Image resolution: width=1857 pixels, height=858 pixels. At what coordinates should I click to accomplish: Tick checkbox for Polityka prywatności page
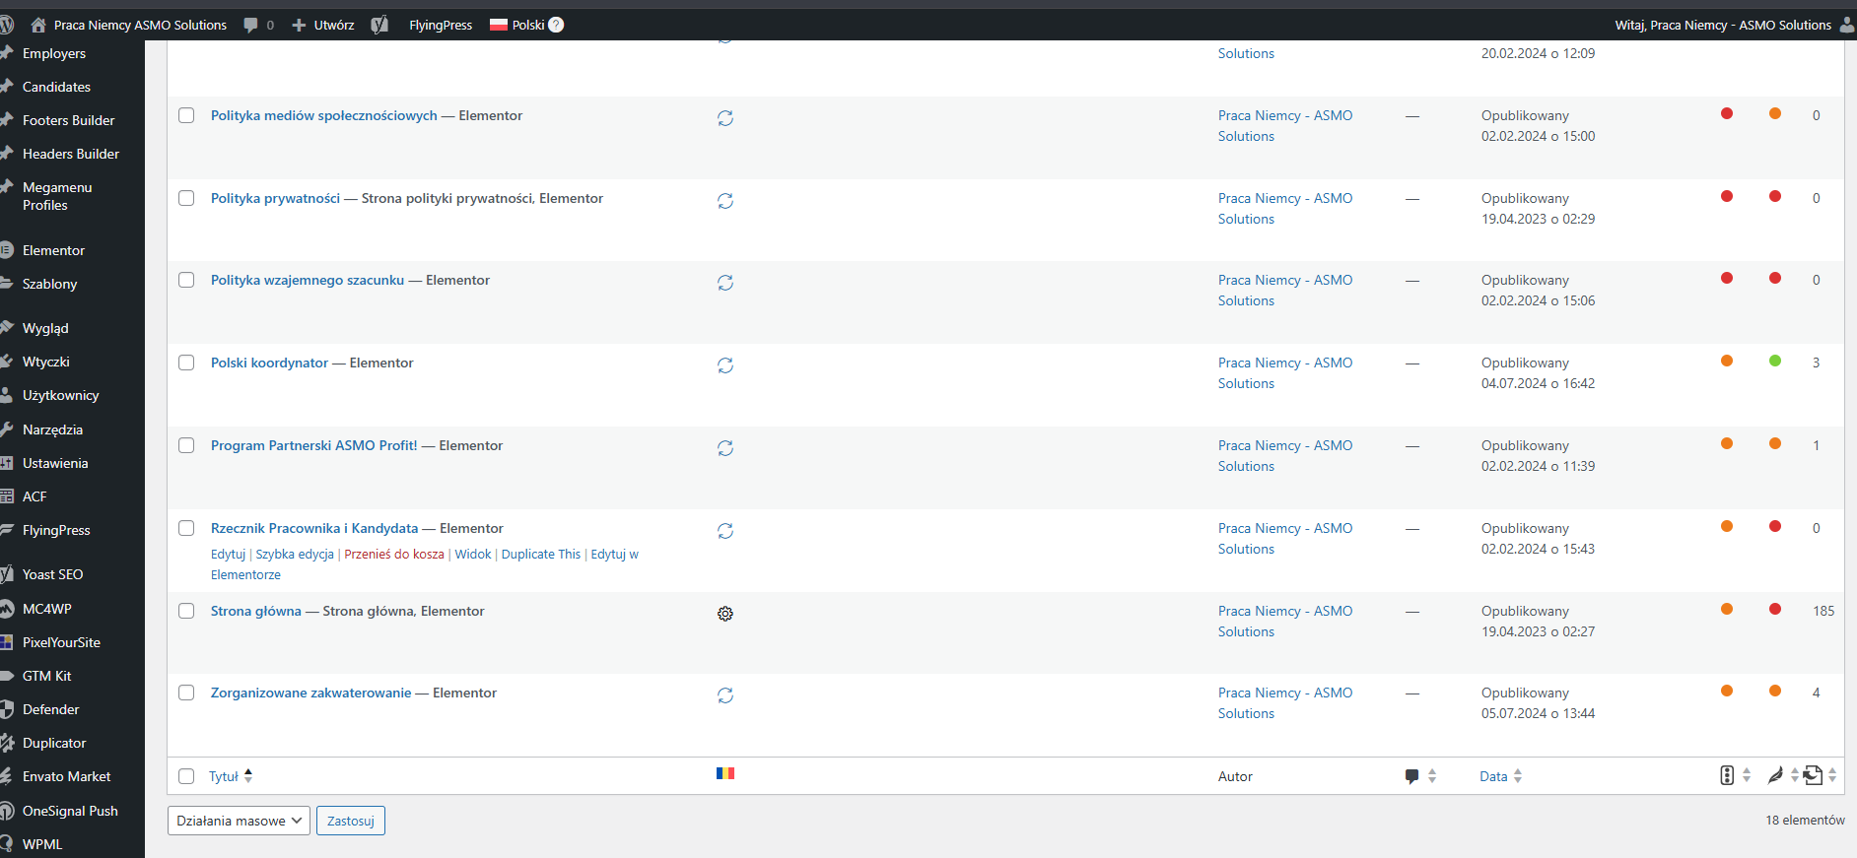pyautogui.click(x=186, y=198)
